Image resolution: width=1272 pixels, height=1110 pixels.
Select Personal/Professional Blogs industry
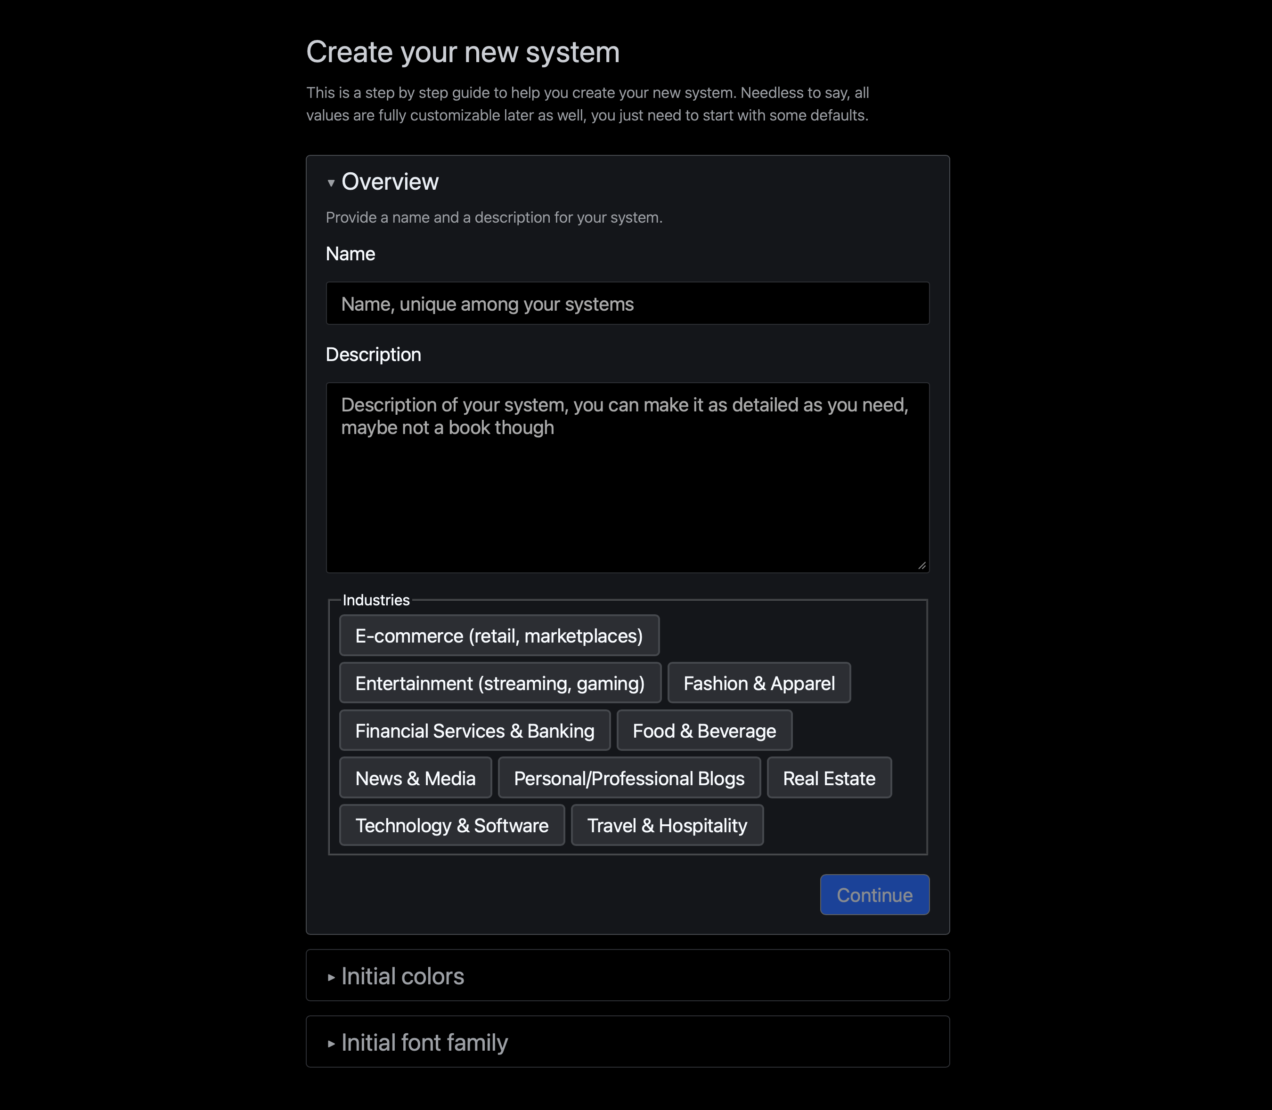click(628, 778)
